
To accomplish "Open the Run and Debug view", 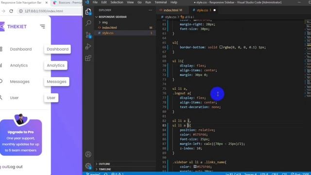I will click(x=88, y=47).
